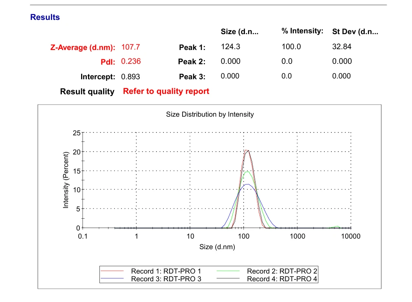This screenshot has height=302, width=412.
Task: Select the Z-Average value 107.7
Action: click(130, 47)
